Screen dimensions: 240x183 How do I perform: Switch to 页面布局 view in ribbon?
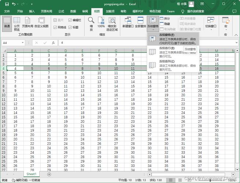(28, 23)
